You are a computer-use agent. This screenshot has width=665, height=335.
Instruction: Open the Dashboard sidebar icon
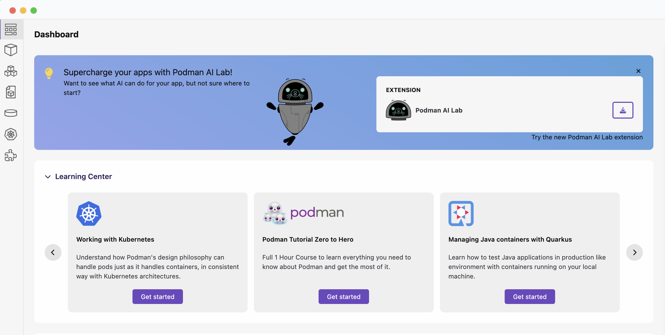11,29
